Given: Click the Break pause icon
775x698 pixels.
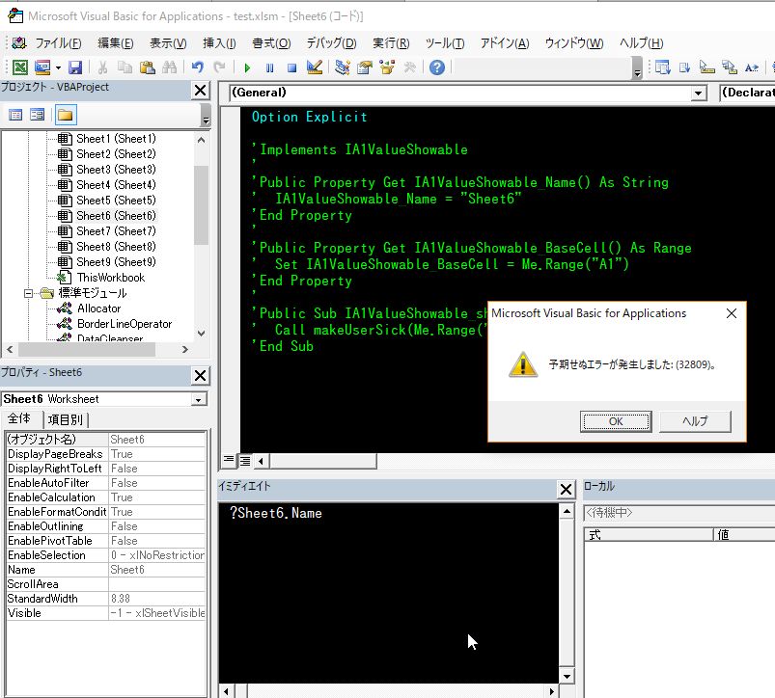Looking at the screenshot, I should pyautogui.click(x=270, y=67).
